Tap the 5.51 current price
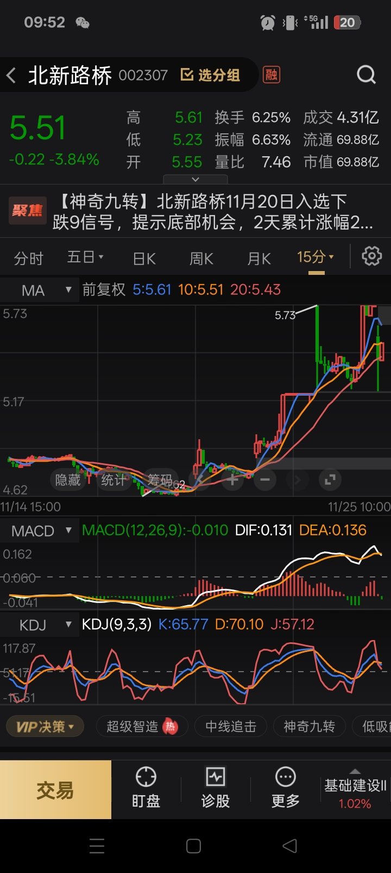 [37, 128]
